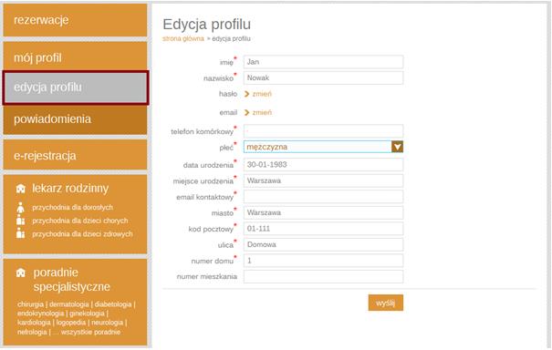Focus the imię field containing Jan

(323, 62)
